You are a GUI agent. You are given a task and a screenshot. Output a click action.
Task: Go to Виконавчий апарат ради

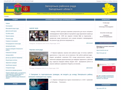[12, 28]
